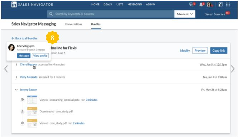Click the Cheryl Nguyen name link
Viewport: 238px width, 137px height.
(x=29, y=65)
